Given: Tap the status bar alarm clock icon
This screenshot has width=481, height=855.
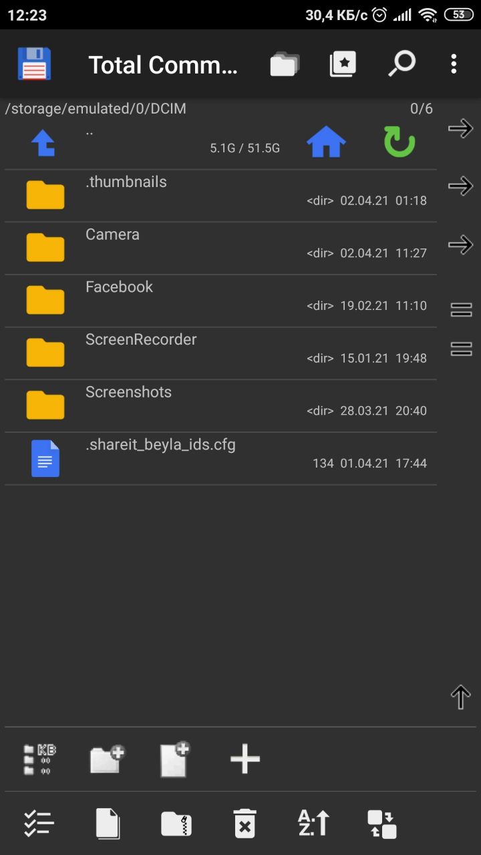Looking at the screenshot, I should pos(379,15).
